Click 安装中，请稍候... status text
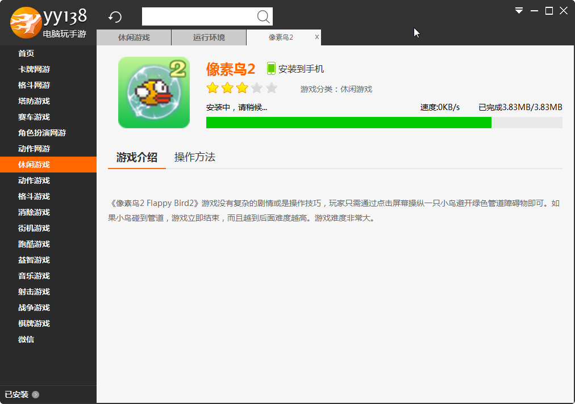Viewport: 575px width, 404px height. click(x=236, y=107)
